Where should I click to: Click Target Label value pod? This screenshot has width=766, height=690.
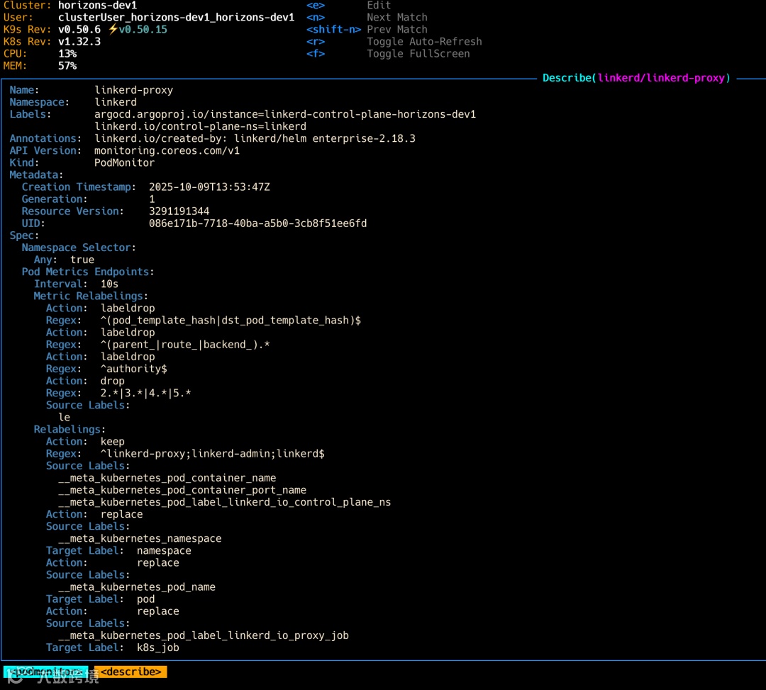(x=146, y=599)
